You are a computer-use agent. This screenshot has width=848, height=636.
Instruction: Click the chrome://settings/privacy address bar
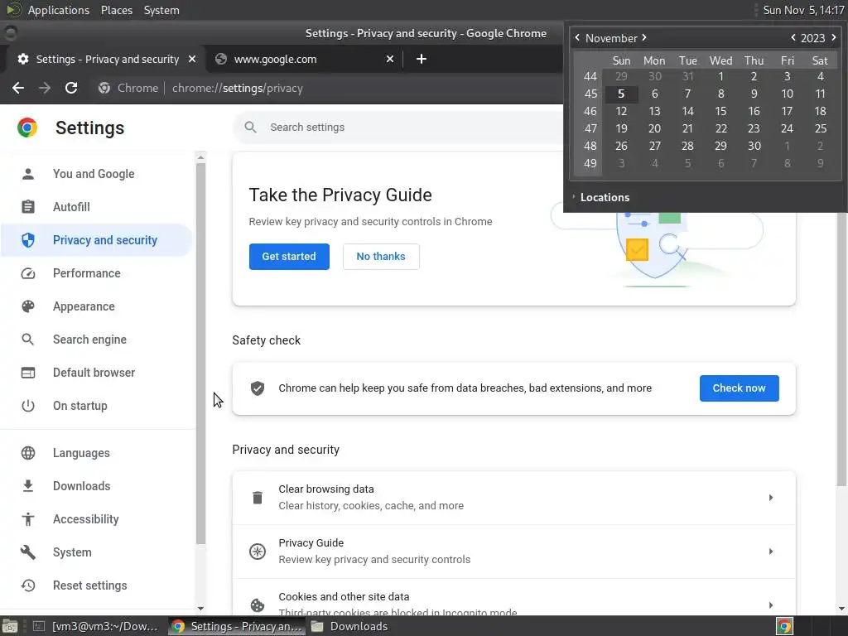coord(237,88)
